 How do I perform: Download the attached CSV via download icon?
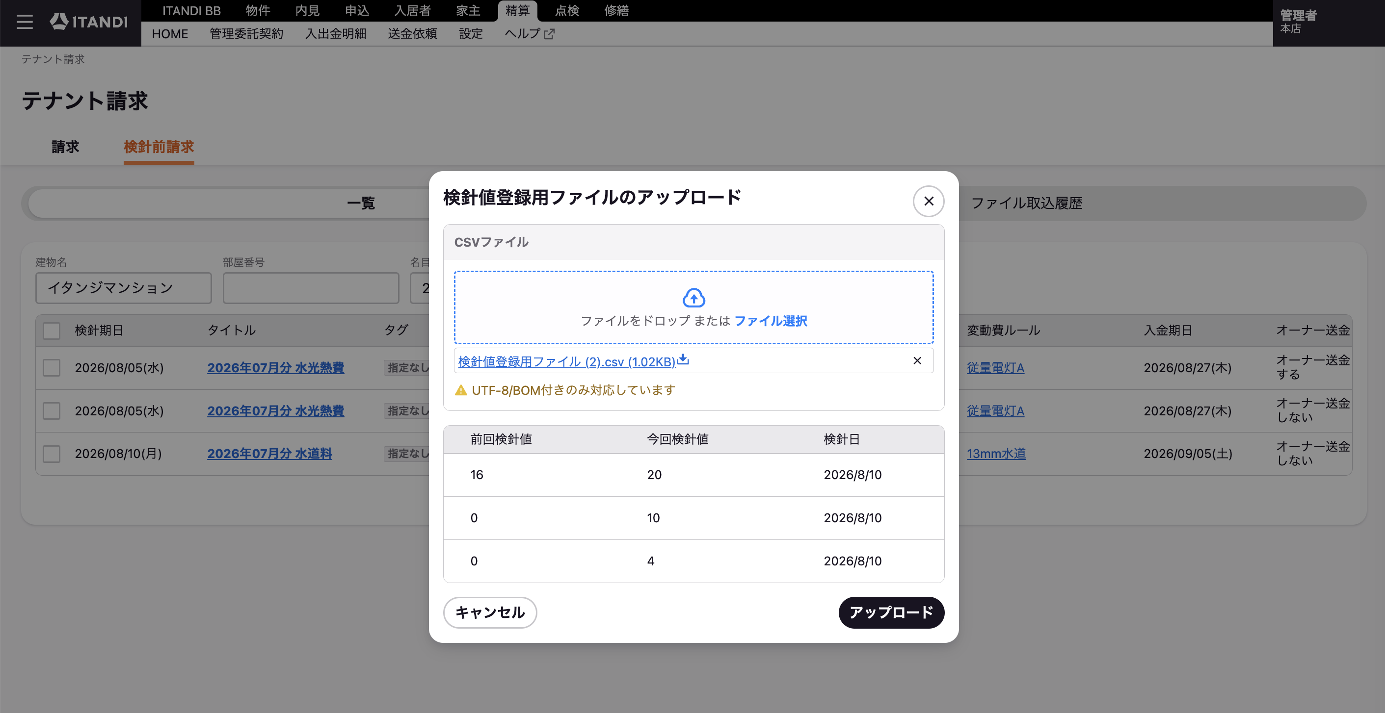[683, 360]
